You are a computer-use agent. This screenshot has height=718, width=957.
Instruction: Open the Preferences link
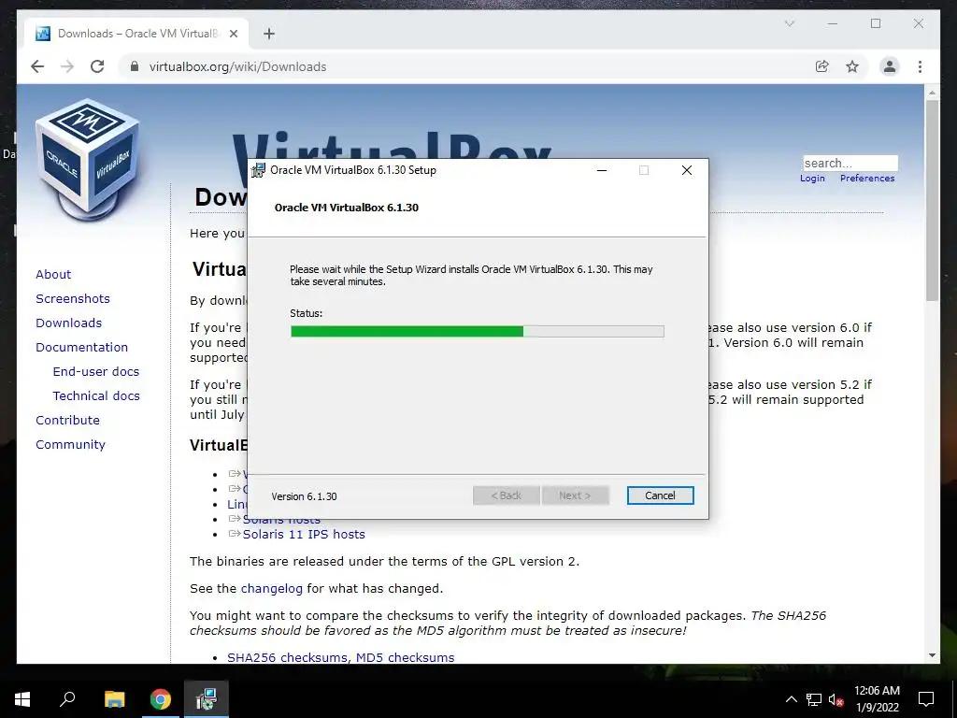pyautogui.click(x=866, y=179)
